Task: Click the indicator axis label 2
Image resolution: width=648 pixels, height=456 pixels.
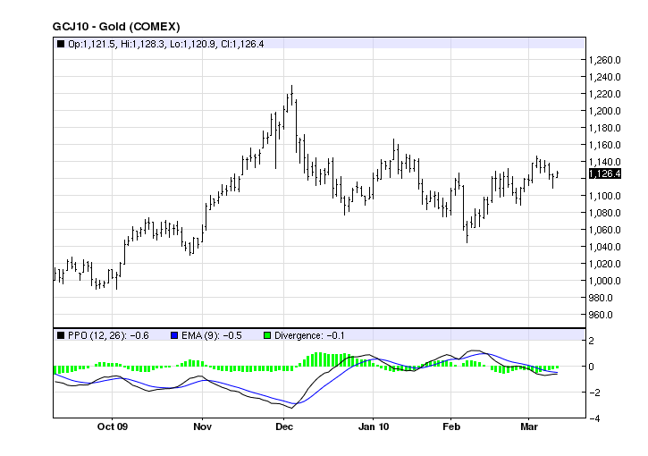Action: click(592, 341)
